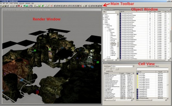The image size is (172, 106).
Task: Open the column options arrow in cell objects list
Action: click(167, 72)
